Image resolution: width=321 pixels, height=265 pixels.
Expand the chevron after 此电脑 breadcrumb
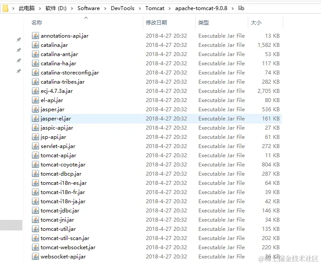(x=40, y=9)
